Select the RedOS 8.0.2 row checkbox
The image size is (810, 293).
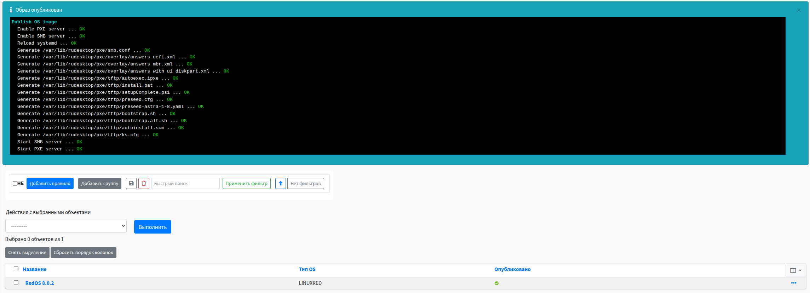click(16, 283)
